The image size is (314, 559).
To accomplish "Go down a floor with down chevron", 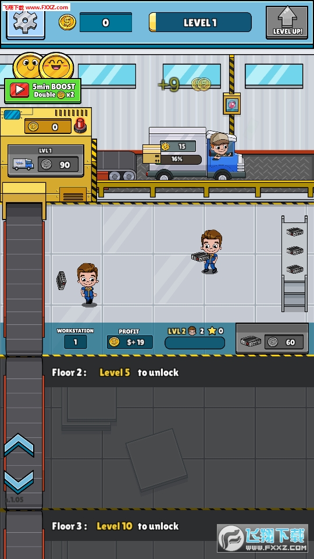I will coord(19,482).
